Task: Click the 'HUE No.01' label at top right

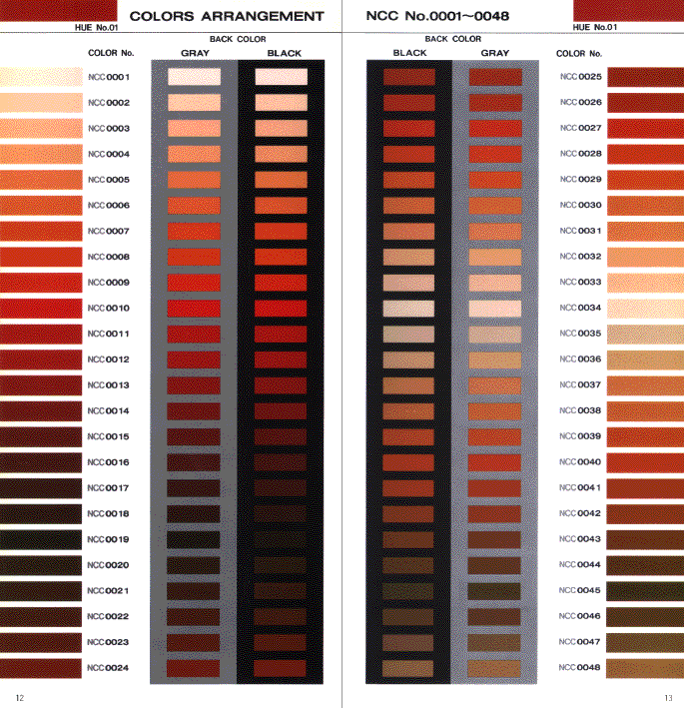Action: 594,27
